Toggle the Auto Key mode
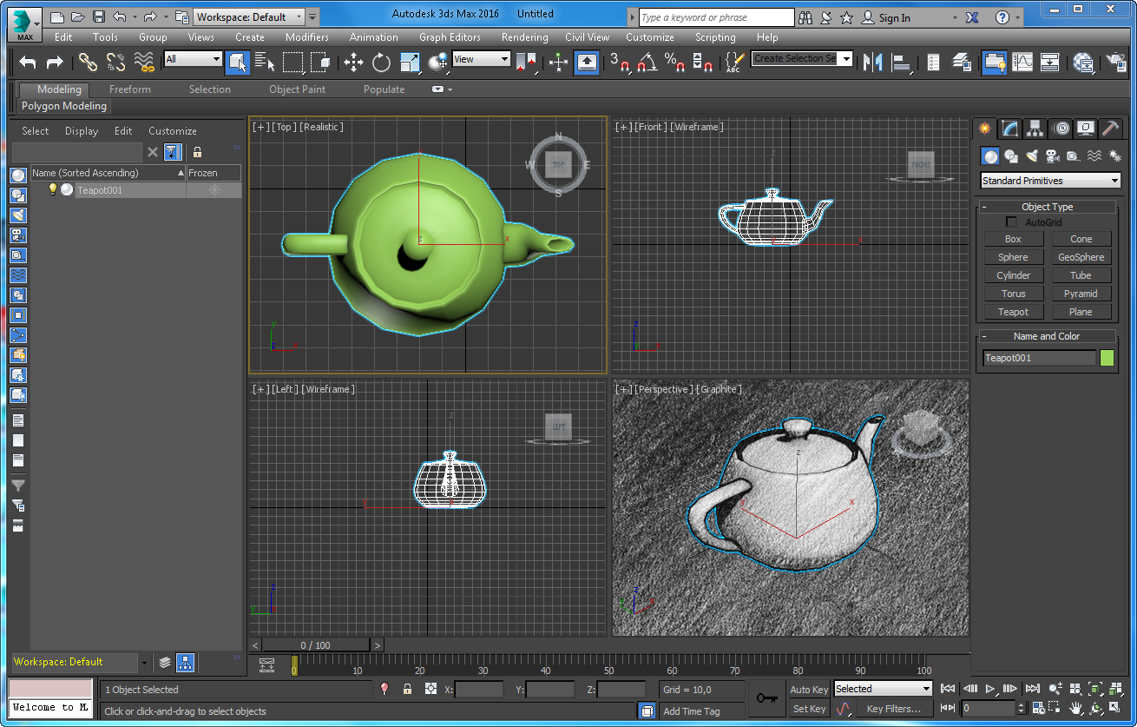 [x=809, y=690]
